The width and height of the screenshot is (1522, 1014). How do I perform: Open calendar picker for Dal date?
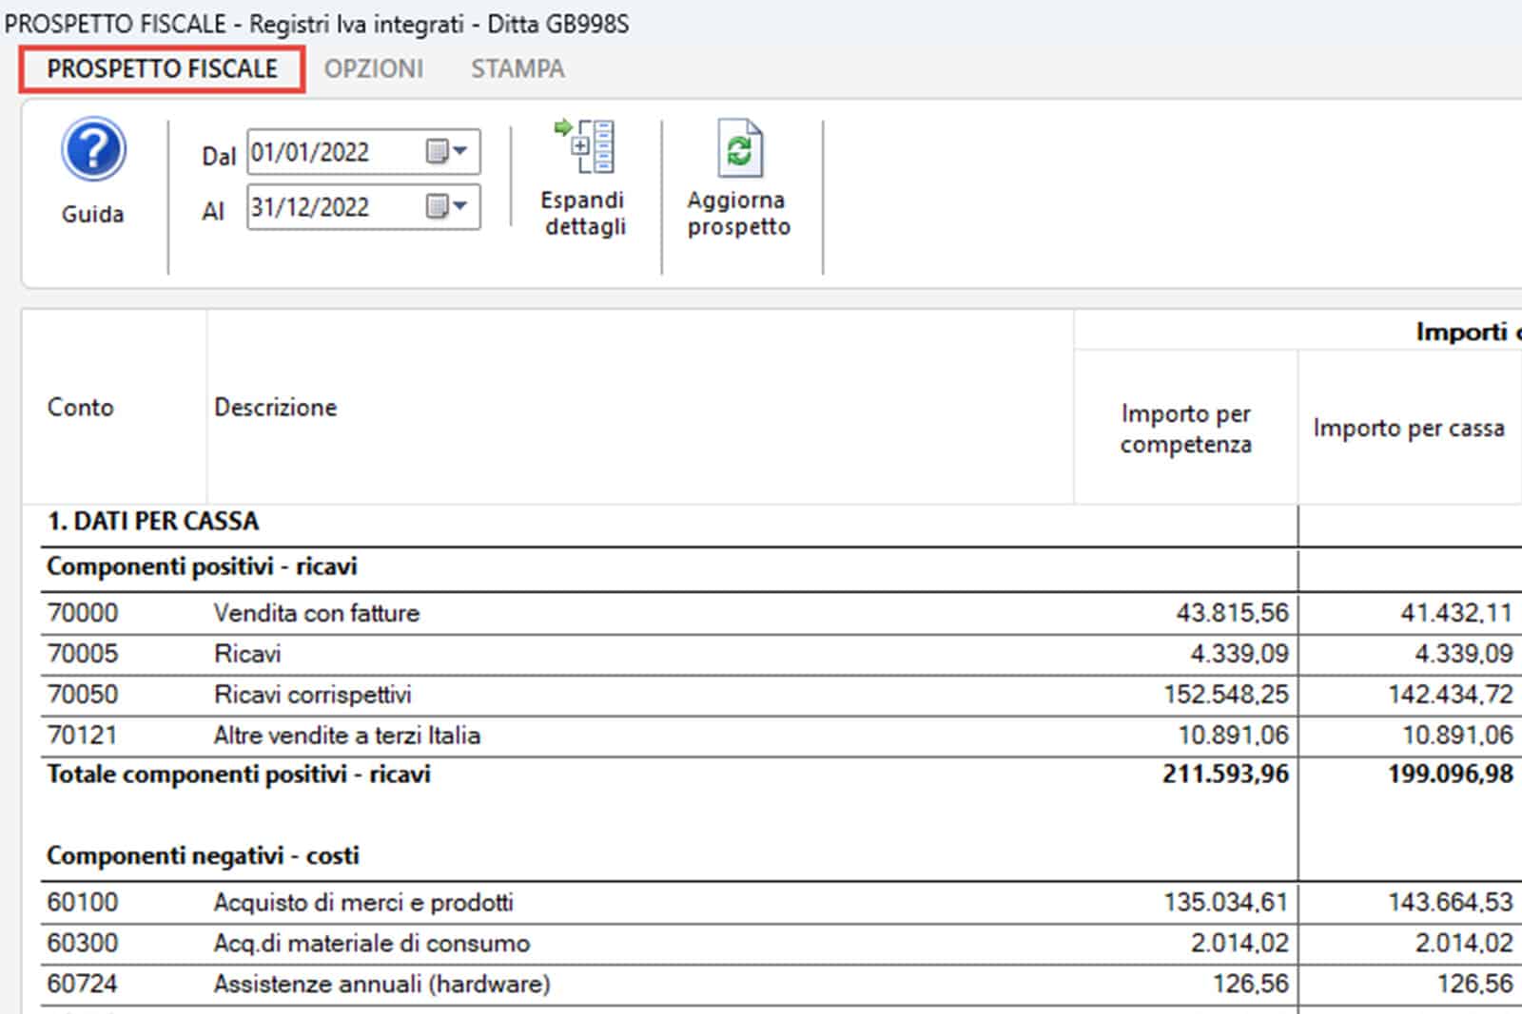point(447,152)
